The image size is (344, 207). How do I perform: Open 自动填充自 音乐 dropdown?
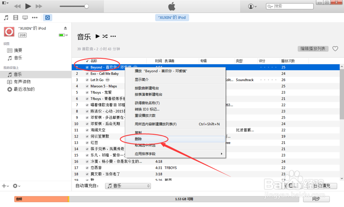tap(128, 186)
